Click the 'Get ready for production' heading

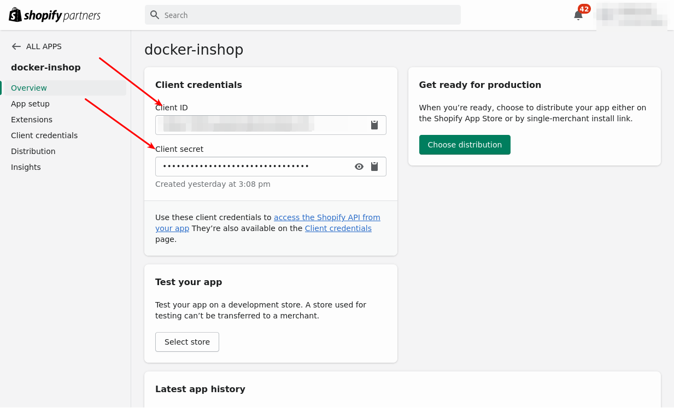(x=480, y=85)
